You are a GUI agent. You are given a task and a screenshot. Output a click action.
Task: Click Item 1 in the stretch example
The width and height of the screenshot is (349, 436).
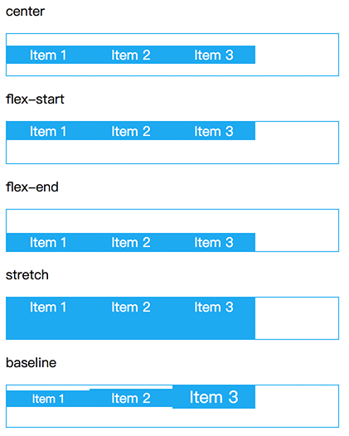tap(48, 318)
